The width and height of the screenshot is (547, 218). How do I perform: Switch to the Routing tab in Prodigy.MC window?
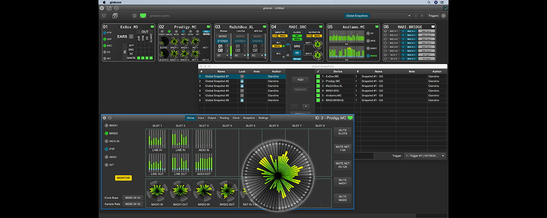point(224,118)
